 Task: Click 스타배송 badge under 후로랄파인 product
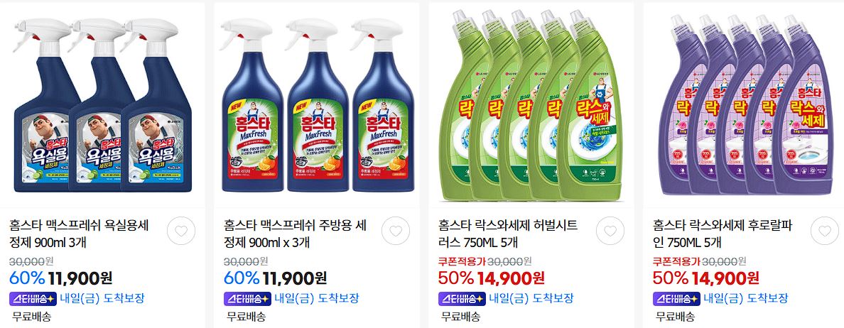pos(676,298)
